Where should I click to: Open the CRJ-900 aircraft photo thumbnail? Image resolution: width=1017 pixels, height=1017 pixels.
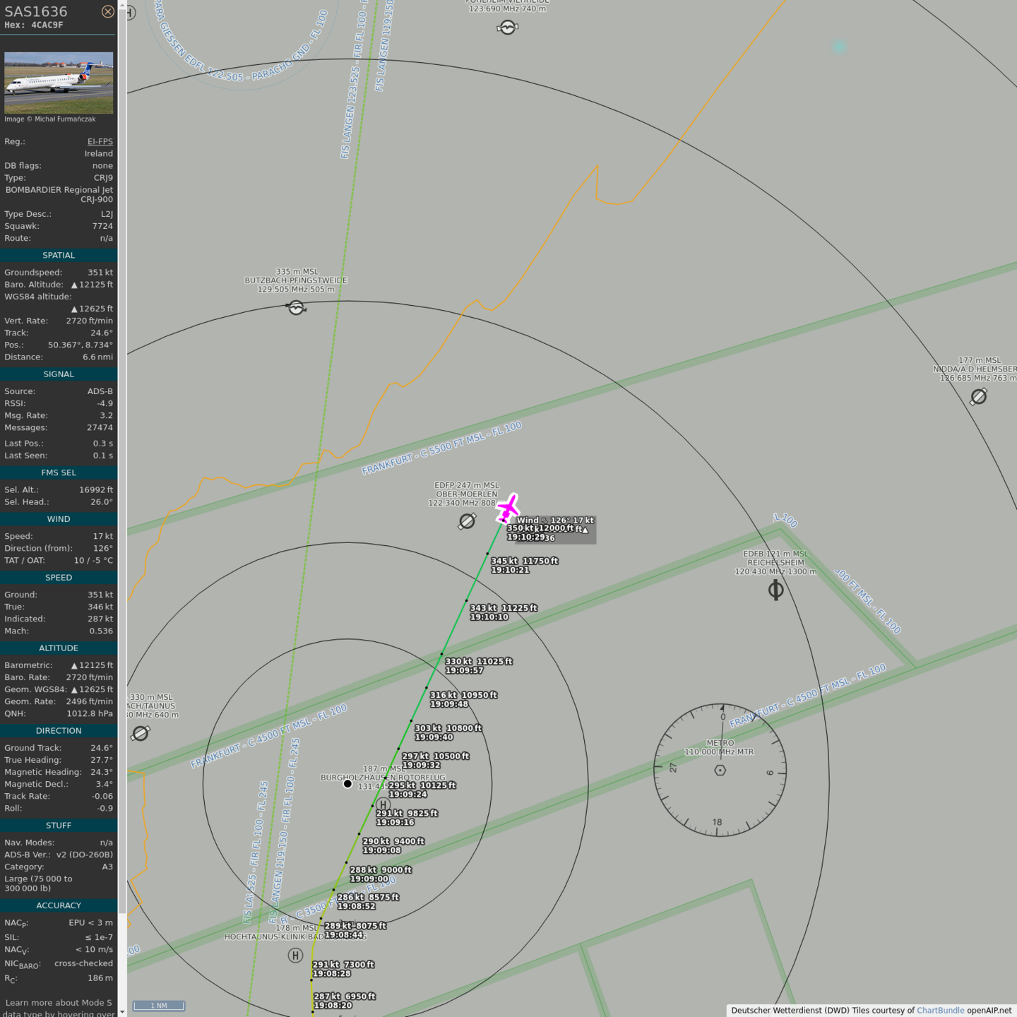point(59,83)
